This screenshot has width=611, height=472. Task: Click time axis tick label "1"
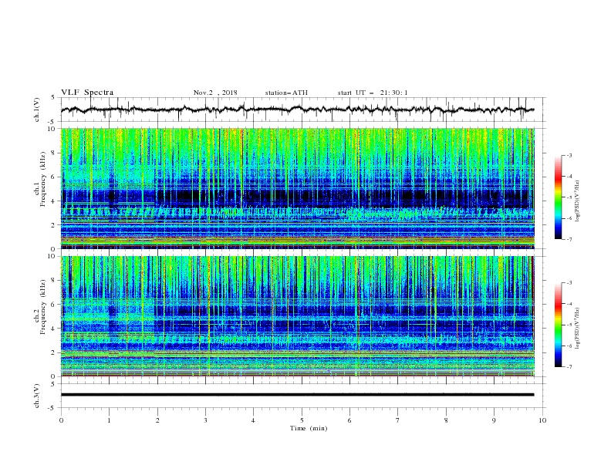(x=109, y=420)
